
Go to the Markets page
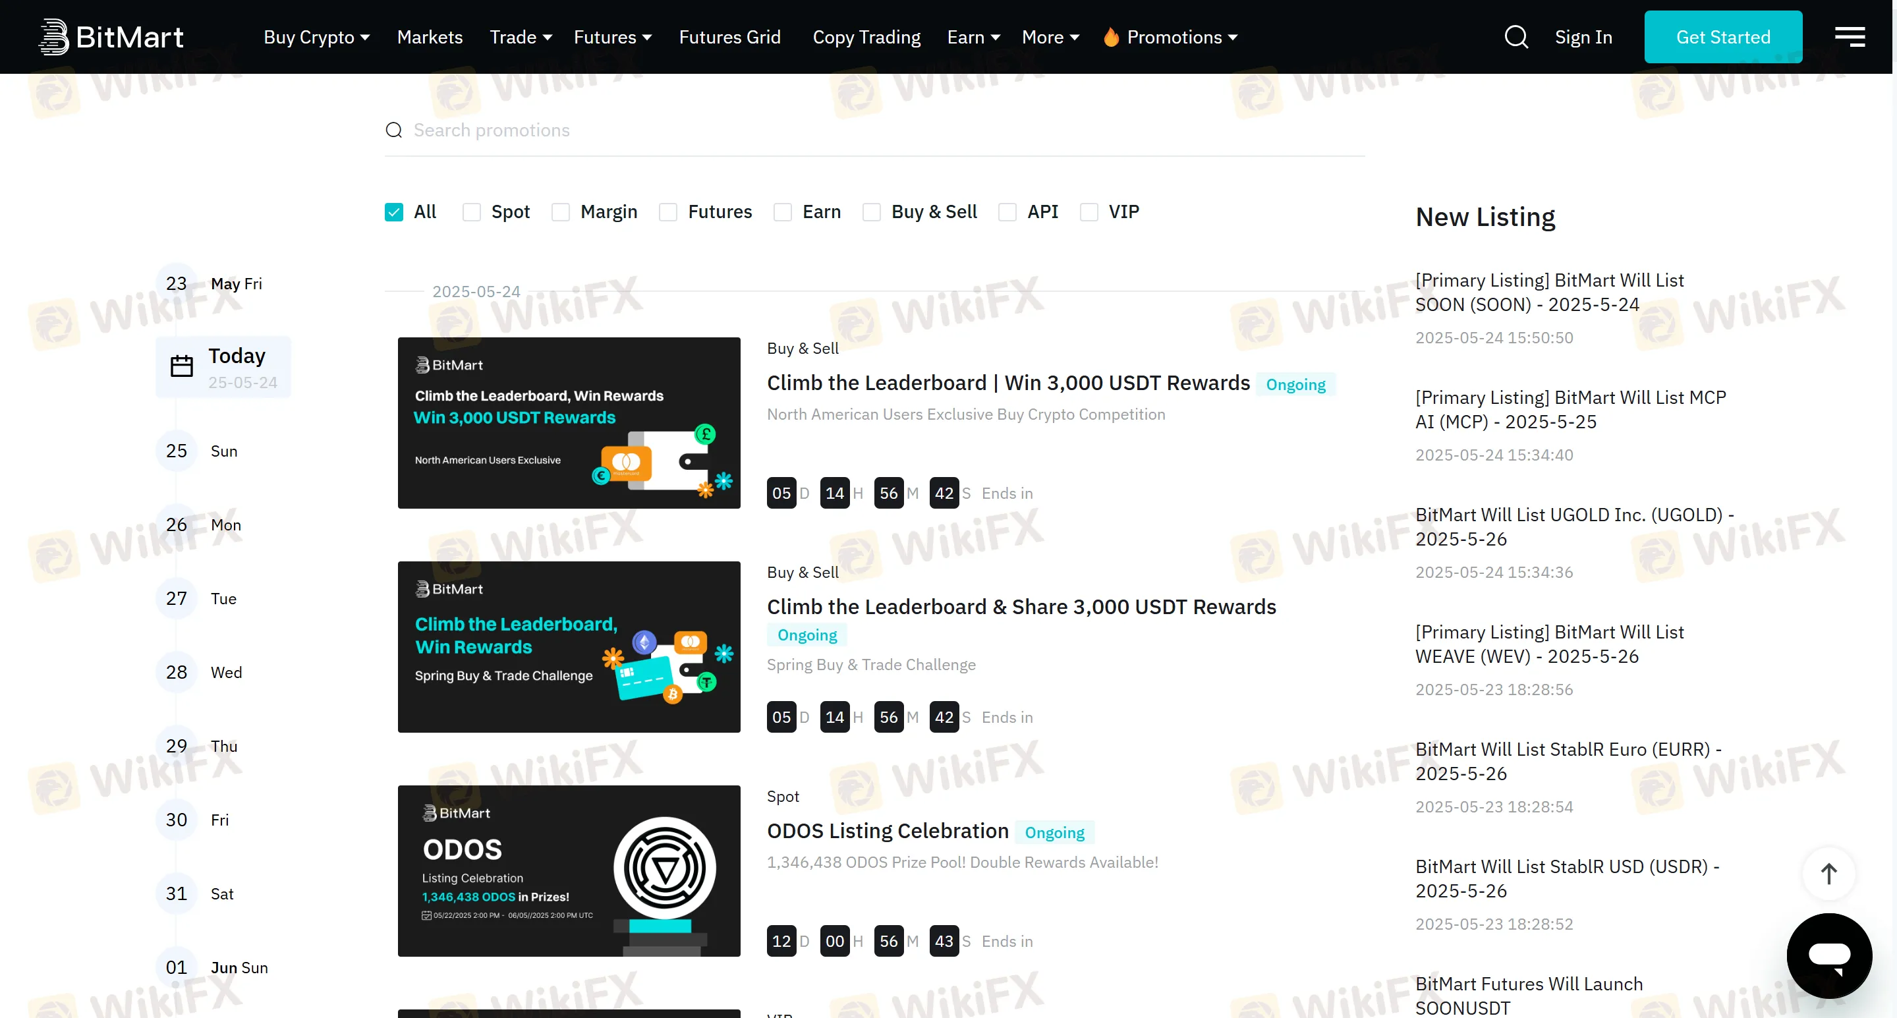pyautogui.click(x=430, y=37)
